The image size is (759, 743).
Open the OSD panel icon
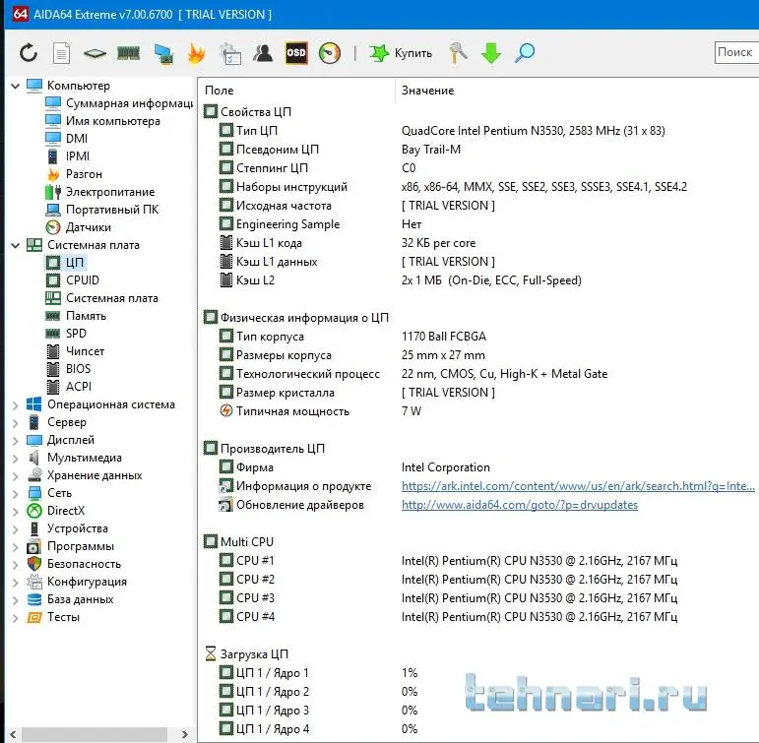[295, 53]
